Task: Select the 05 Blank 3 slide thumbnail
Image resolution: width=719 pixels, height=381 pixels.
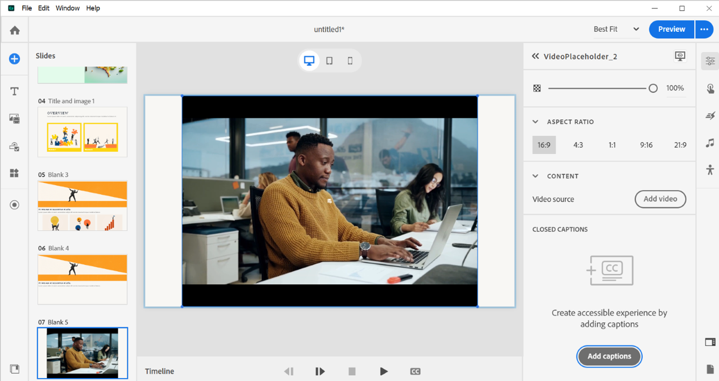Action: (83, 206)
